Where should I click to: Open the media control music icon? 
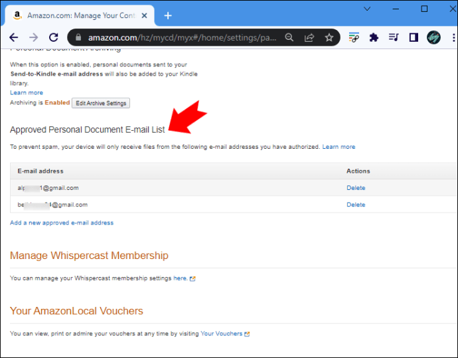pyautogui.click(x=394, y=38)
